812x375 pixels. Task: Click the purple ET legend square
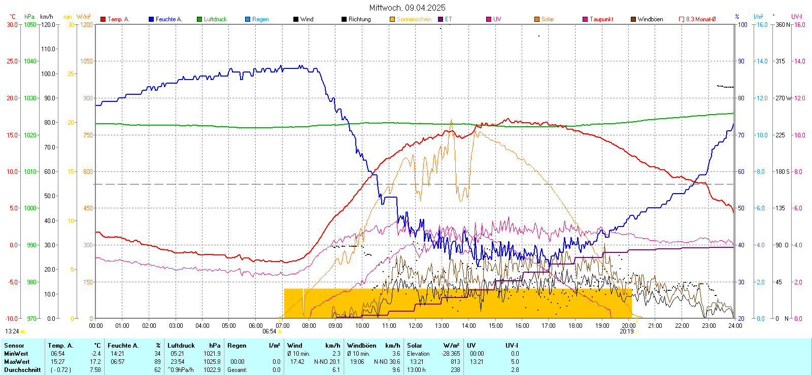tap(441, 19)
